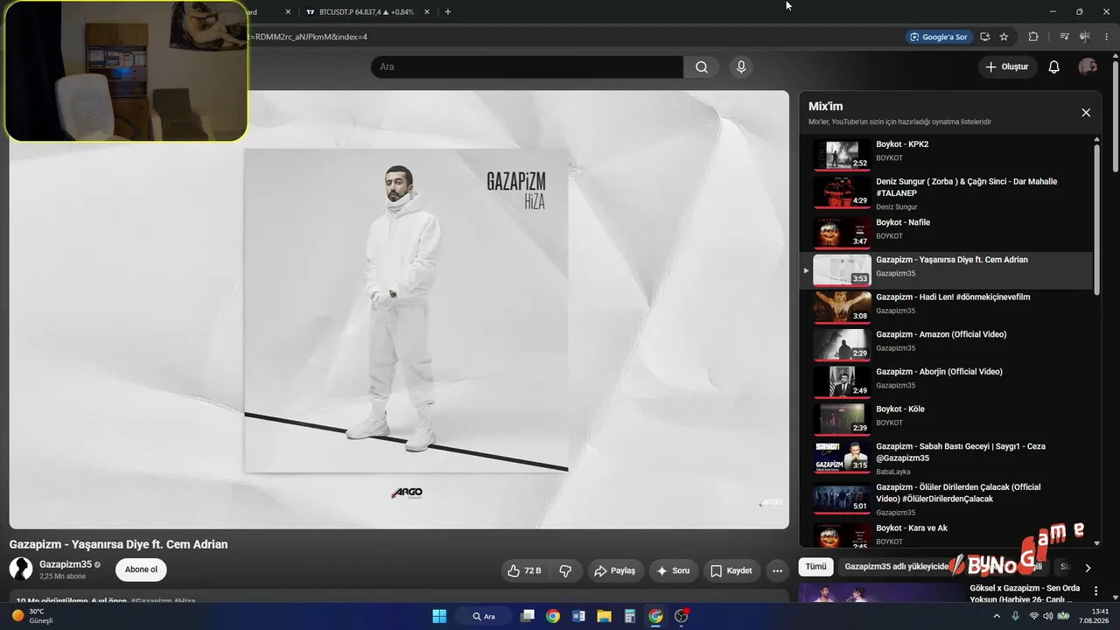Click Google'a Sor lens button
Screen dimensions: 1120x630
[939, 37]
